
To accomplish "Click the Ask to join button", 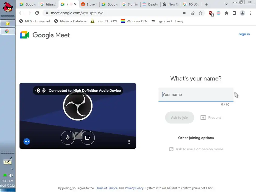I will point(179,117).
